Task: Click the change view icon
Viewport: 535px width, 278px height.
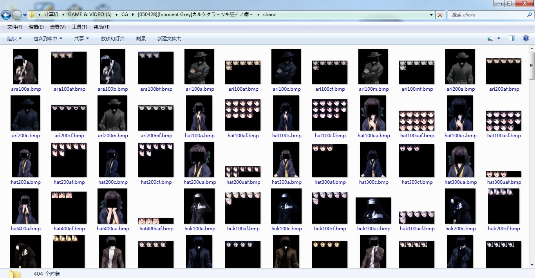Action: tap(490, 38)
